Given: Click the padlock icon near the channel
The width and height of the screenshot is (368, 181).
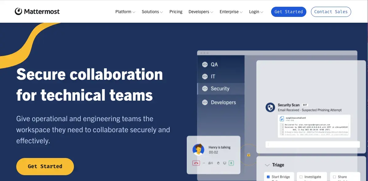Looking at the screenshot, I should pos(249,155).
